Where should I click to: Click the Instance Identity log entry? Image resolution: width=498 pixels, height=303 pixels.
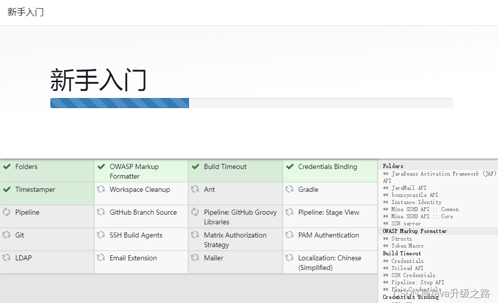point(412,202)
